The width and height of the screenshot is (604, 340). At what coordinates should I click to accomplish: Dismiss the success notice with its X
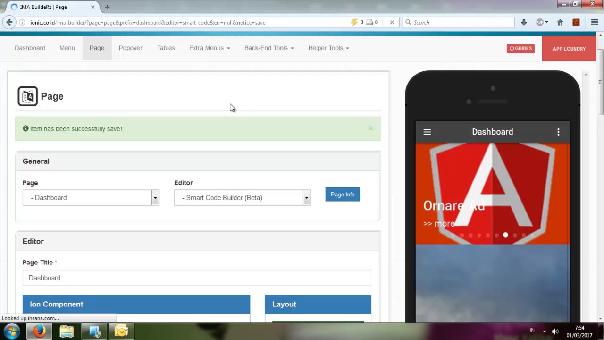pyautogui.click(x=370, y=128)
